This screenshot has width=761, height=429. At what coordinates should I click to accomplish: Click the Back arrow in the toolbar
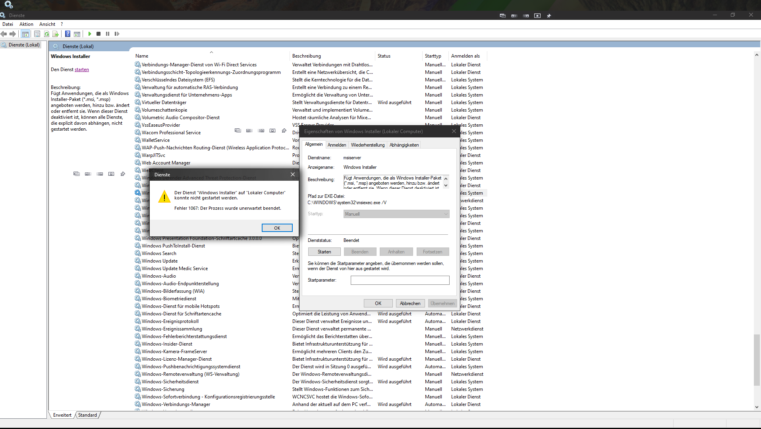[4, 34]
